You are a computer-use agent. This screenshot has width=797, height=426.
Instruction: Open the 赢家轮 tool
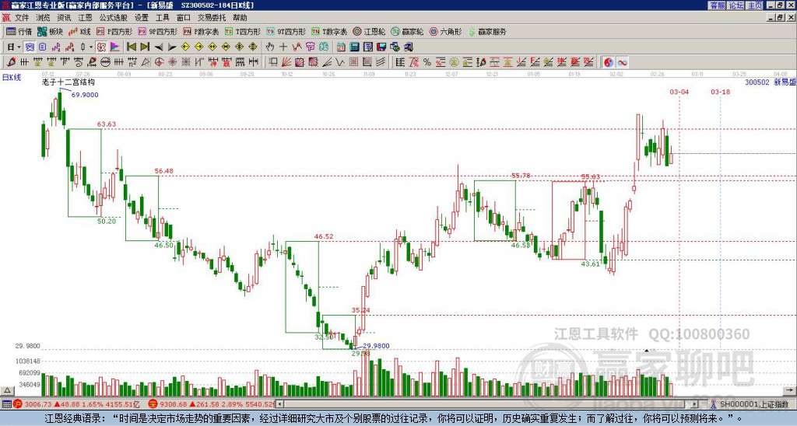[x=407, y=31]
